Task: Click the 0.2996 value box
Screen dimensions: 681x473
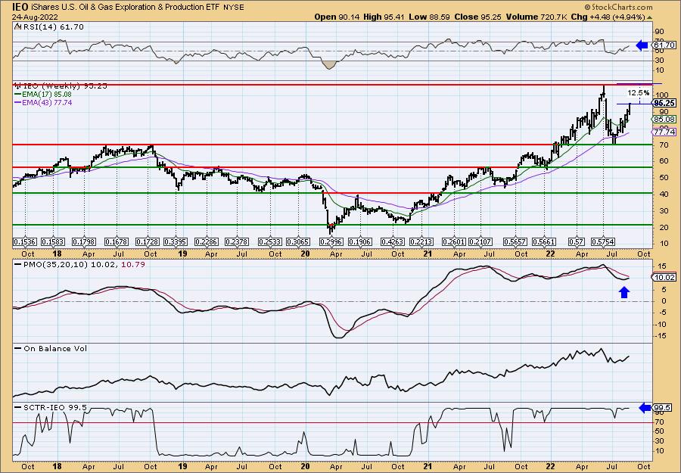Action: pyautogui.click(x=331, y=241)
